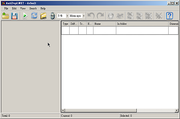
Task: Open search paths using the yellow 'open' folder icon
Action: click(x=43, y=16)
